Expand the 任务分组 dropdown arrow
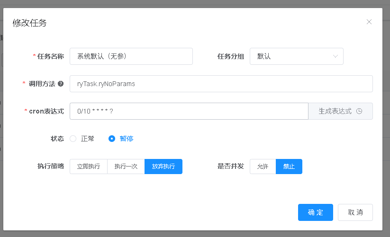 point(336,56)
